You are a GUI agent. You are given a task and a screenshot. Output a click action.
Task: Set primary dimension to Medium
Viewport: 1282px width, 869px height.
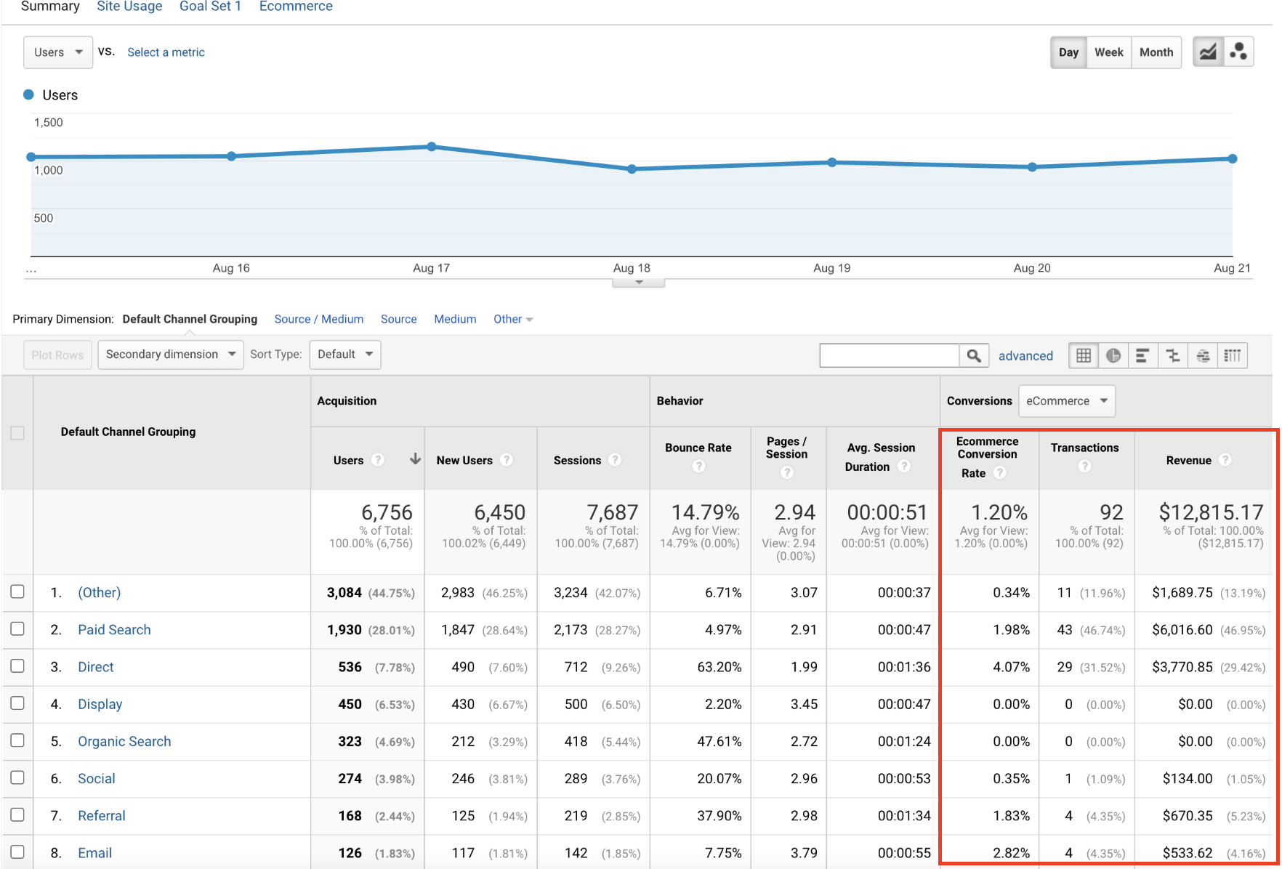click(455, 319)
